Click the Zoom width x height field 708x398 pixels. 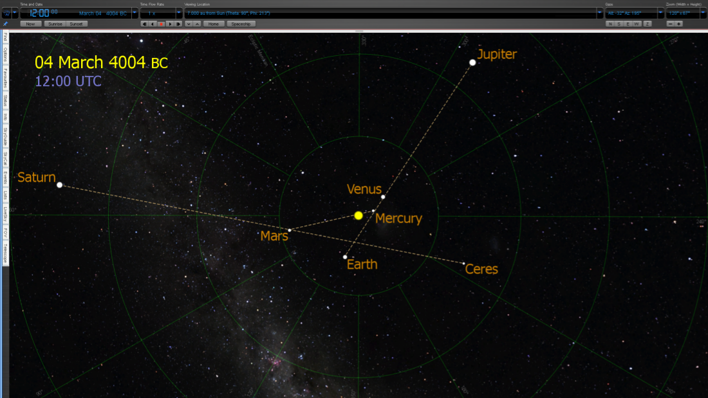(683, 14)
